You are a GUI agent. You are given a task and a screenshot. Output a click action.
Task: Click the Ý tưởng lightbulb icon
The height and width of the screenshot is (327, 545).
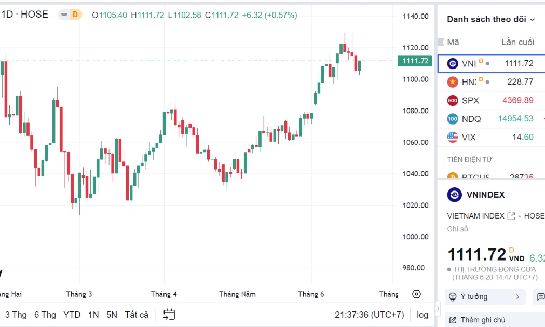(453, 297)
